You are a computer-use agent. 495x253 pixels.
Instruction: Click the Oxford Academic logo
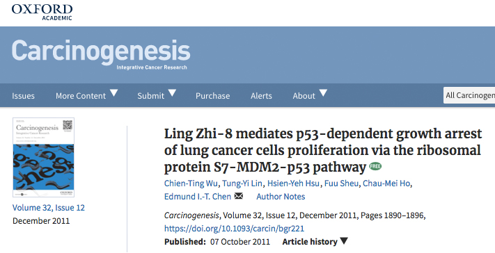tap(42, 12)
